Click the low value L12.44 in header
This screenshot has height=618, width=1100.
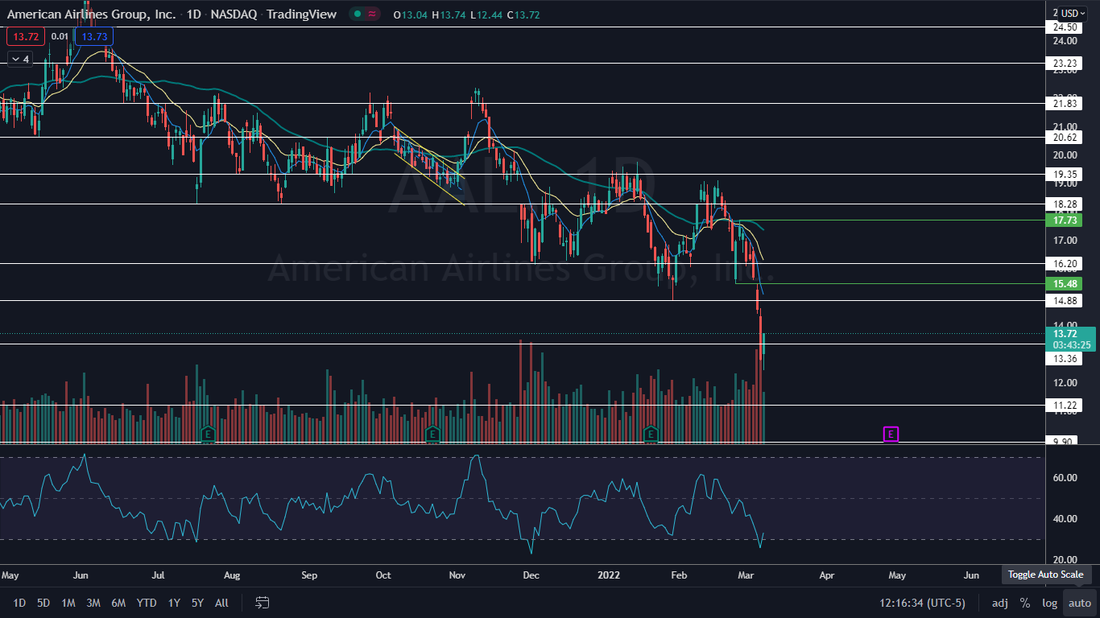pyautogui.click(x=487, y=14)
